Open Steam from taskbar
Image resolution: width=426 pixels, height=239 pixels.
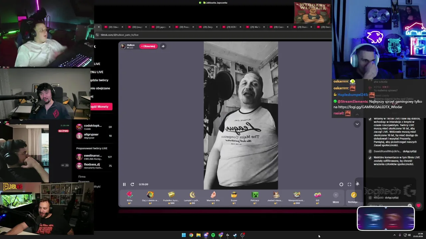[x=235, y=235]
